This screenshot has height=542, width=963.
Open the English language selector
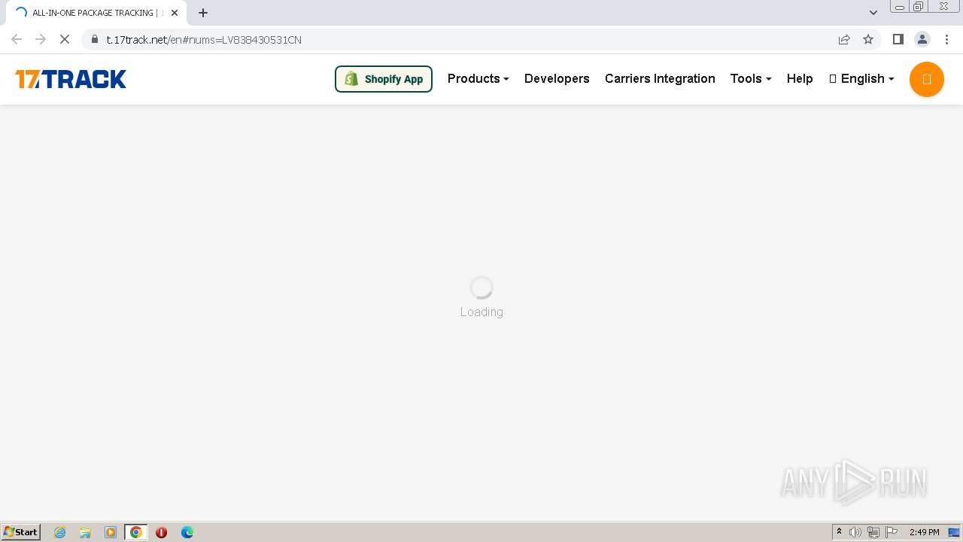click(x=861, y=78)
